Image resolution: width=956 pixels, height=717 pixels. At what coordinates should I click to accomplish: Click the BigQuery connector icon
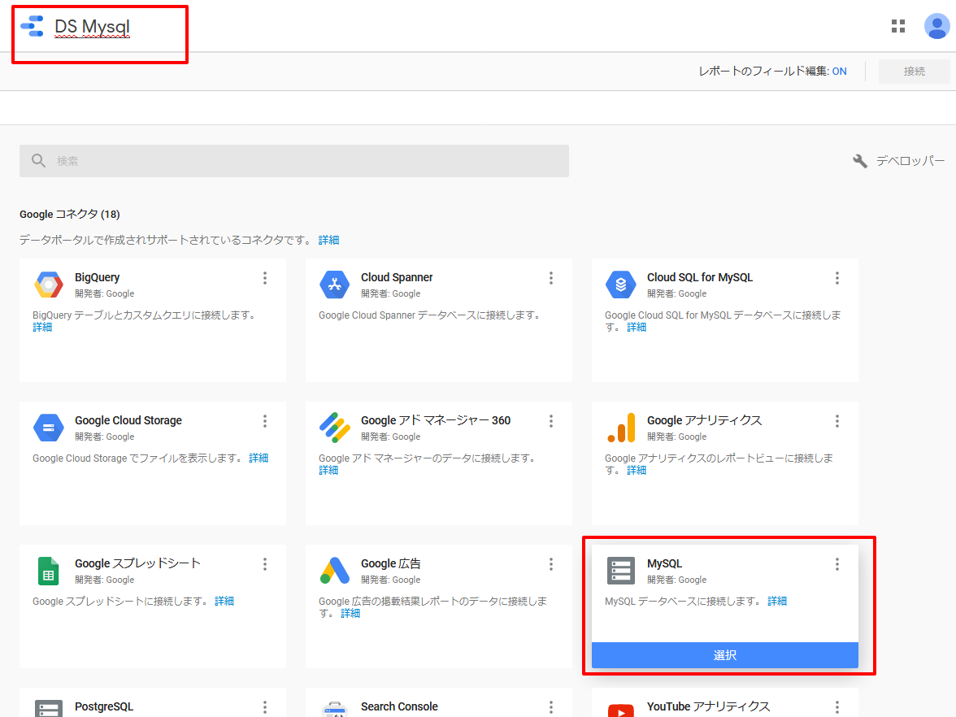[x=49, y=285]
